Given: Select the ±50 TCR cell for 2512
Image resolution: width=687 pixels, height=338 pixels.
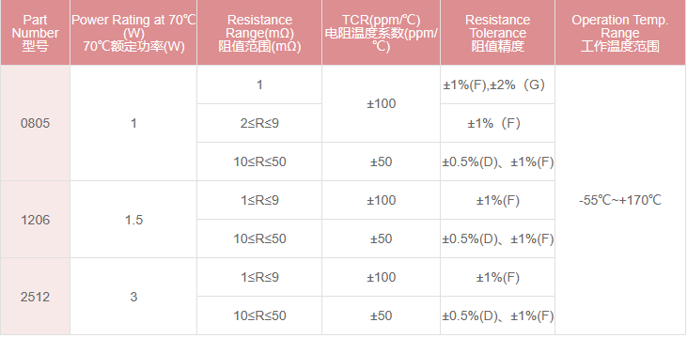Looking at the screenshot, I should [382, 315].
